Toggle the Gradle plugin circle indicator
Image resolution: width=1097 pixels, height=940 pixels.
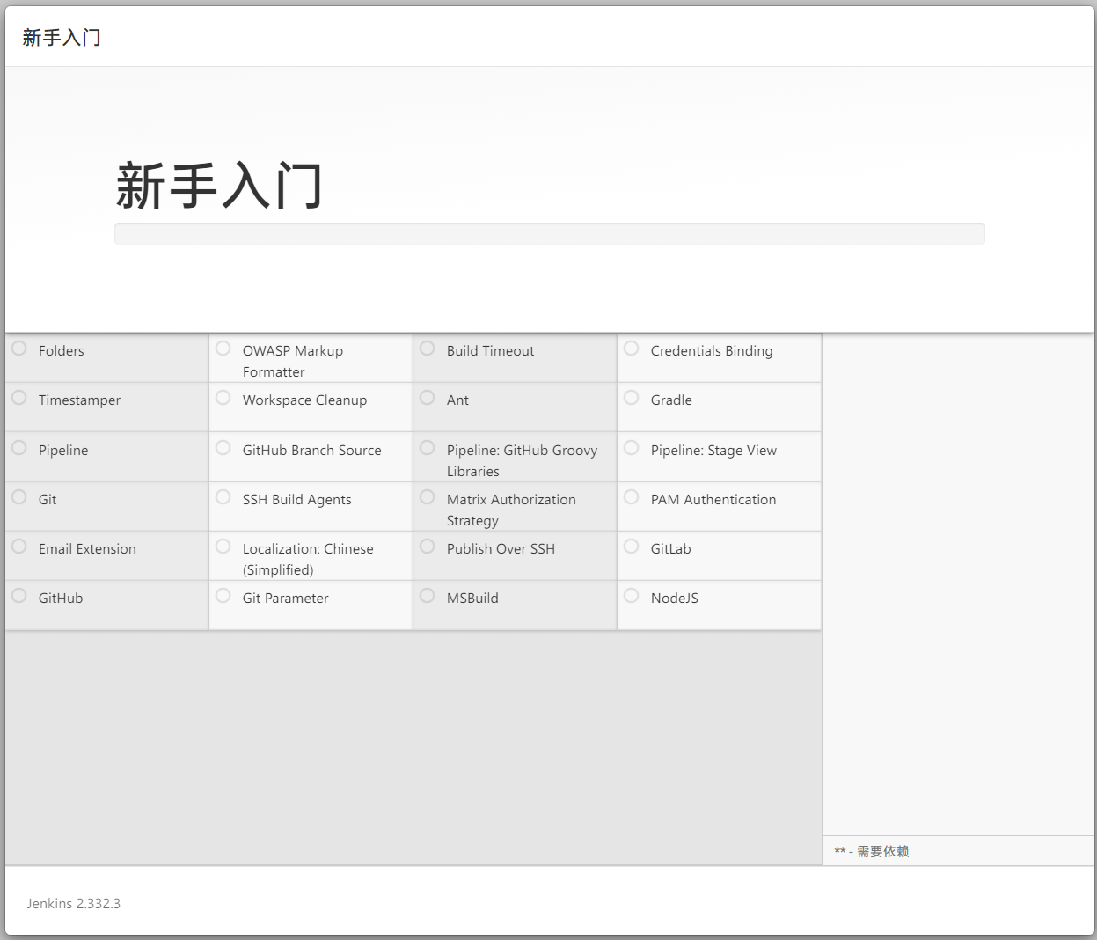(632, 398)
